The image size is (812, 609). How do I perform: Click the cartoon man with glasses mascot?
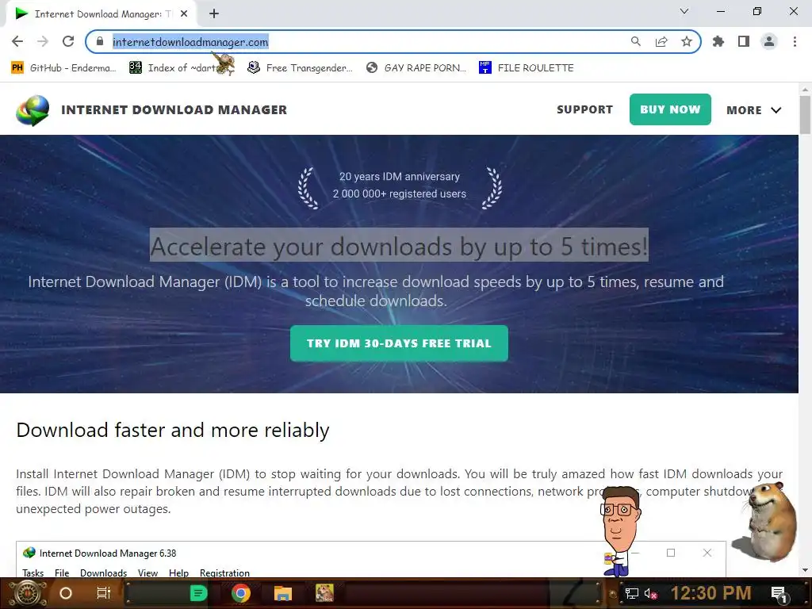(x=620, y=532)
